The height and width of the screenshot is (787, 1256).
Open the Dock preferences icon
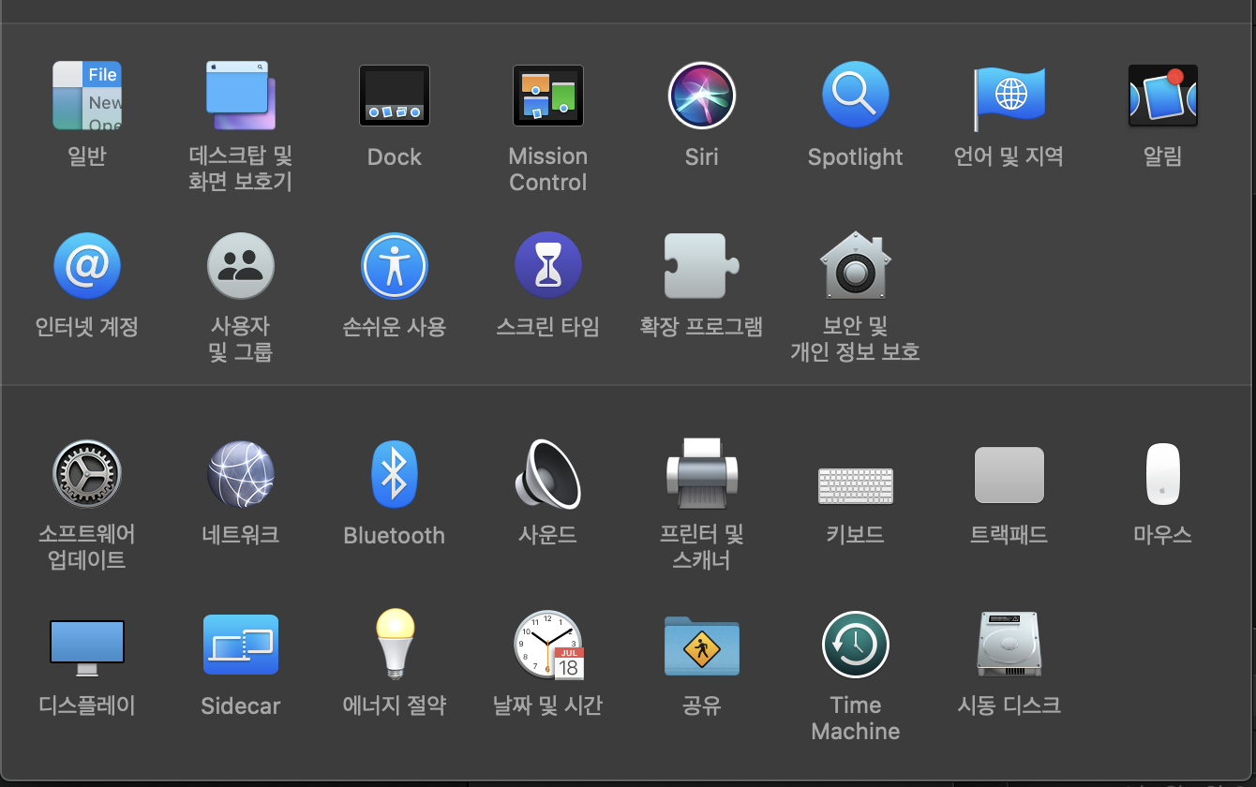coord(395,96)
